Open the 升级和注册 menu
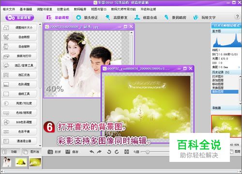The height and width of the screenshot is (174, 242). pos(148,9)
